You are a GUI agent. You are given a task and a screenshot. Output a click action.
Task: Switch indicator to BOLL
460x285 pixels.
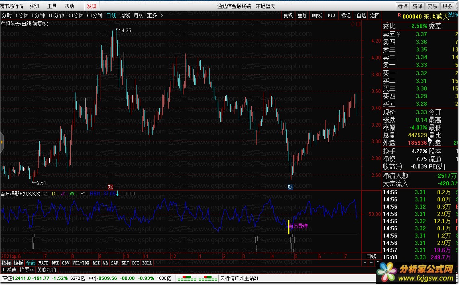tap(147, 262)
